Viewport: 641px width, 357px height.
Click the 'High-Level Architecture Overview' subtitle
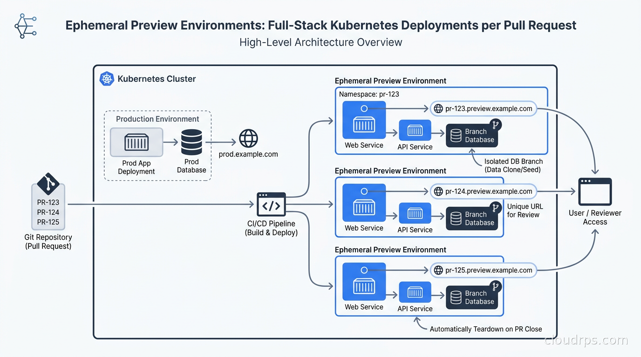320,42
